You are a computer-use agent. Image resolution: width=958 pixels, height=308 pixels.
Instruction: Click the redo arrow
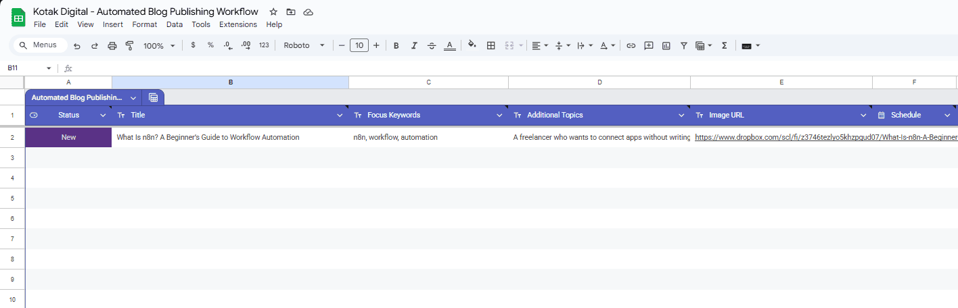(x=95, y=45)
